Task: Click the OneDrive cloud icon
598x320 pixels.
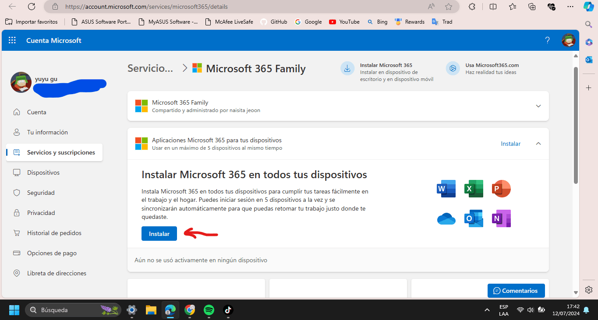Action: pos(446,218)
